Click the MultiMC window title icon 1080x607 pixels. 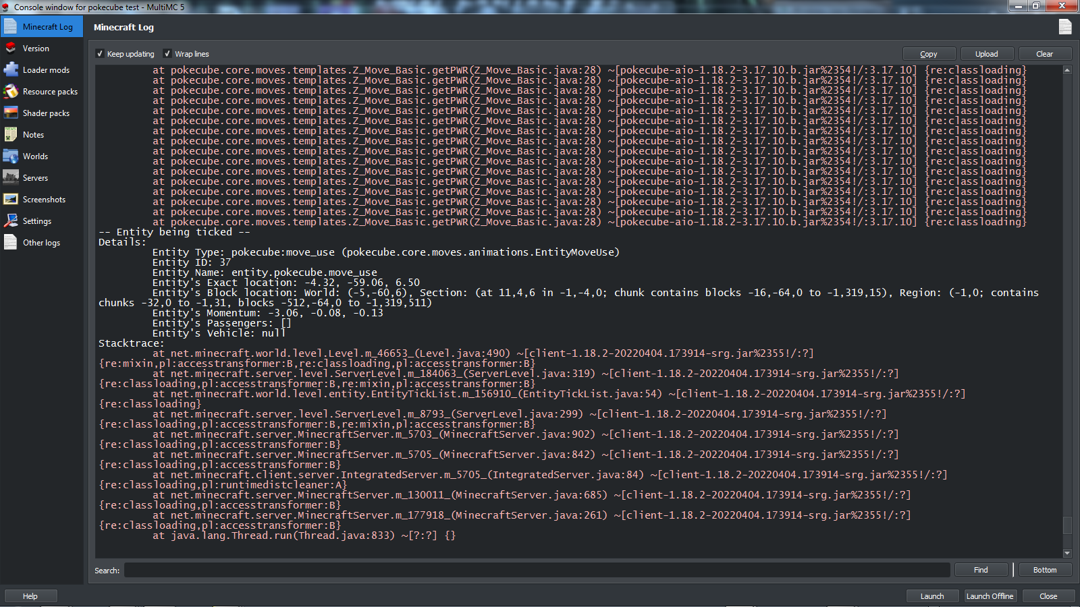5,7
